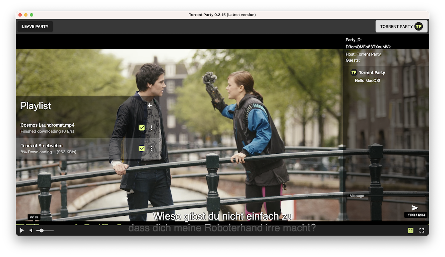Click the Playlist heading
This screenshot has height=257, width=445.
(x=36, y=106)
